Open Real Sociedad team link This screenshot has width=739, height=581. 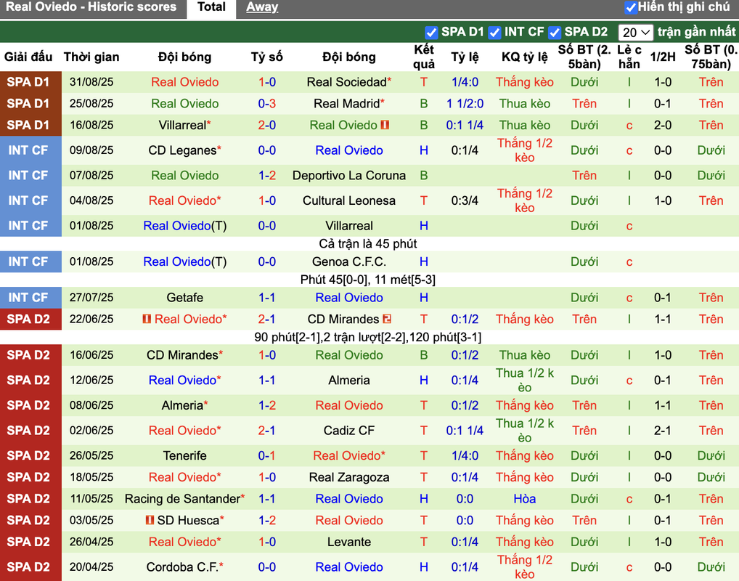click(x=347, y=82)
